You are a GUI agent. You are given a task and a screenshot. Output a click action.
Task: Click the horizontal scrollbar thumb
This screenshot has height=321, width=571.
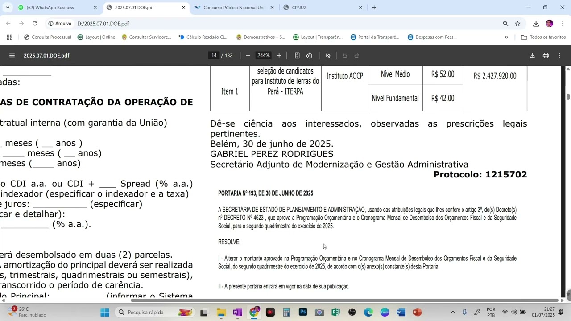pos(344,300)
